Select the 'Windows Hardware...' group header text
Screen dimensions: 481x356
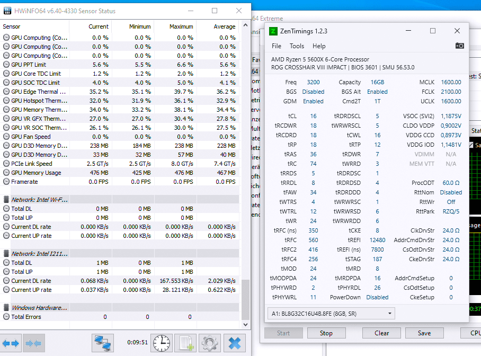click(39, 308)
